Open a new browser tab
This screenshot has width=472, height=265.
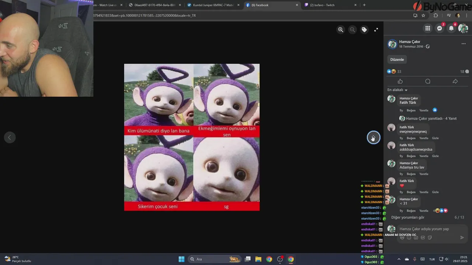(x=364, y=5)
